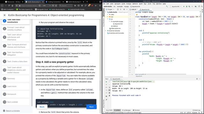Screen dimensions: 204x114
Task: Run with coverage icon in IntelliJ toolbar
Action: (189, 6)
